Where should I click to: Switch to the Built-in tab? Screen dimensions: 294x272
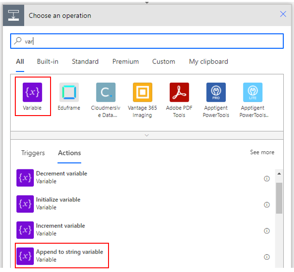[x=48, y=62]
